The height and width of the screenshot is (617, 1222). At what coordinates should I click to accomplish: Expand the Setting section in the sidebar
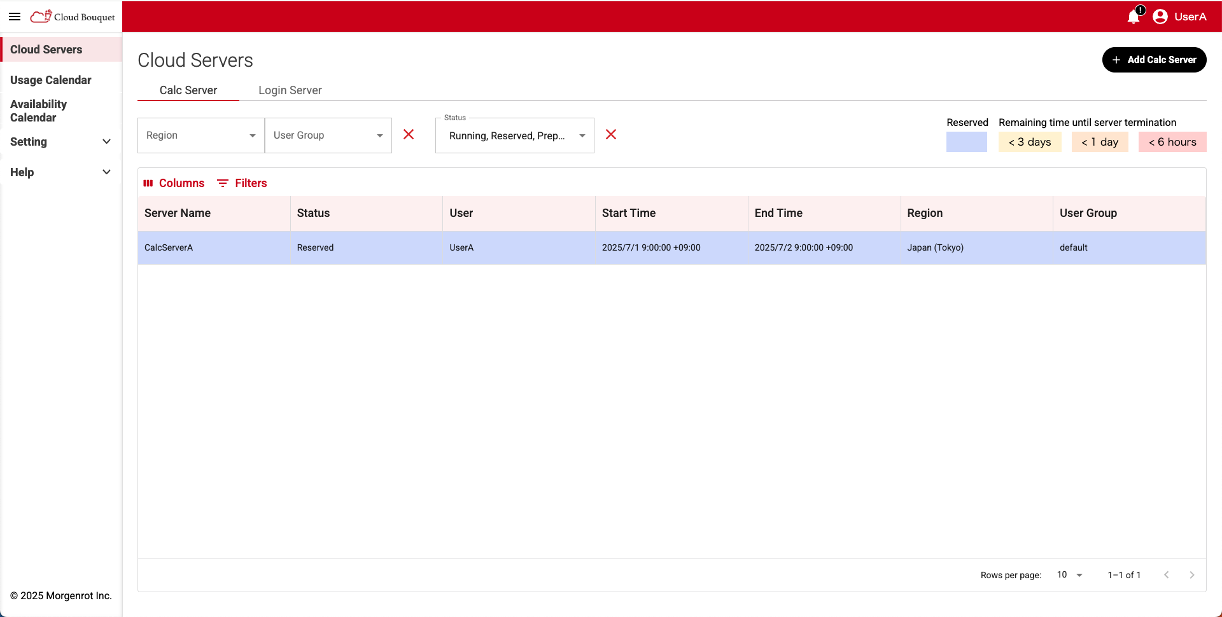point(60,142)
